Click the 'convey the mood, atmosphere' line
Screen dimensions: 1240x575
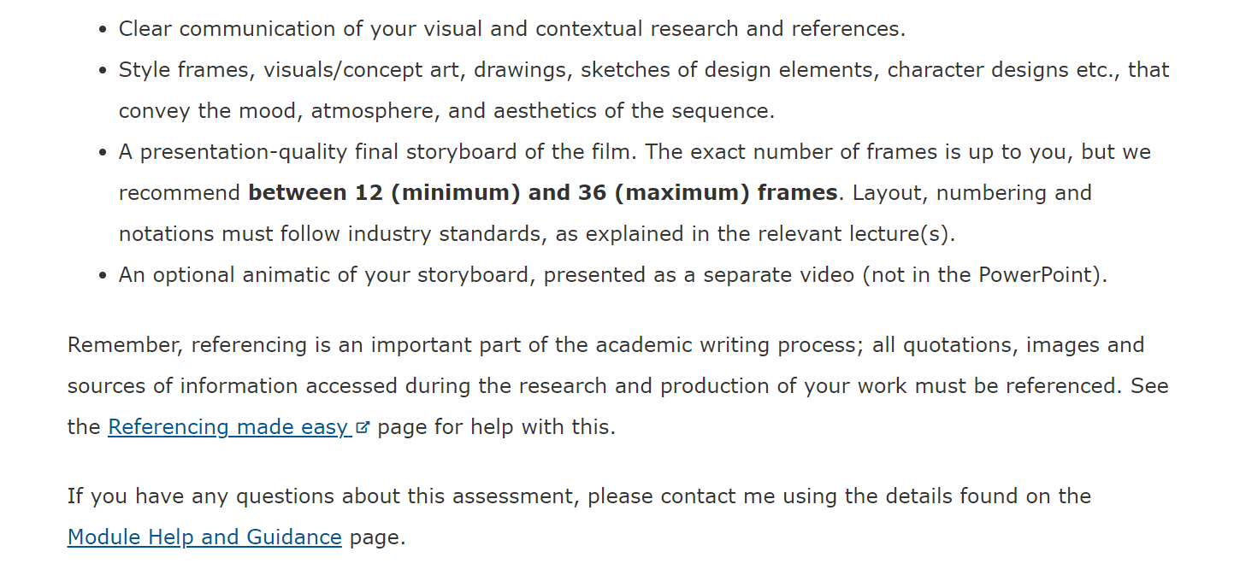pyautogui.click(x=446, y=111)
